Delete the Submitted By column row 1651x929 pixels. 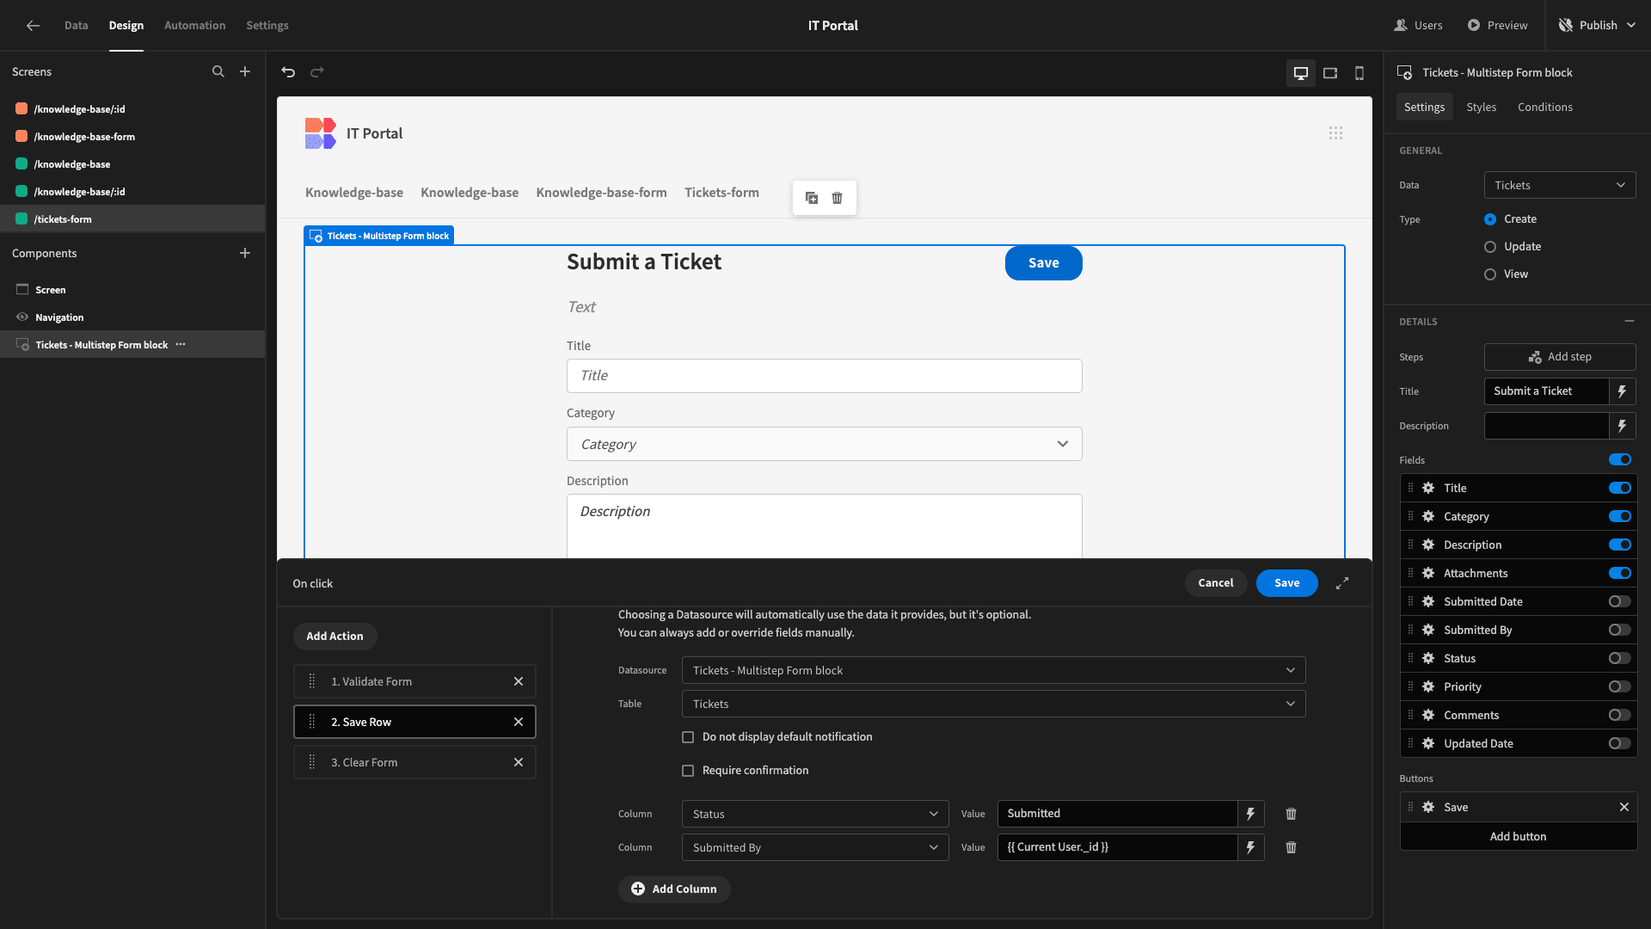click(1292, 847)
